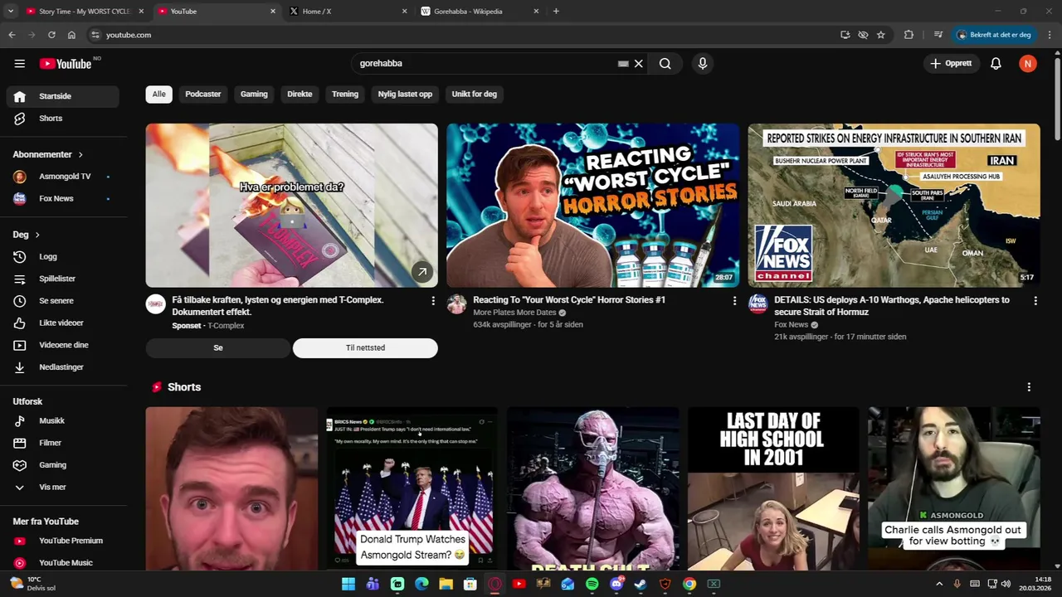Click the gorehabba search input field
The width and height of the screenshot is (1062, 597).
tap(485, 63)
